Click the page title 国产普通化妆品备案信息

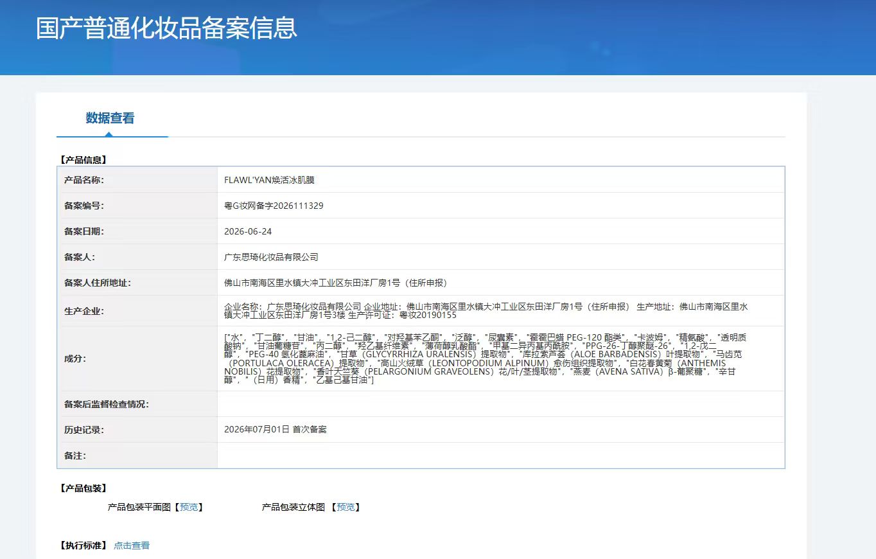pos(166,28)
